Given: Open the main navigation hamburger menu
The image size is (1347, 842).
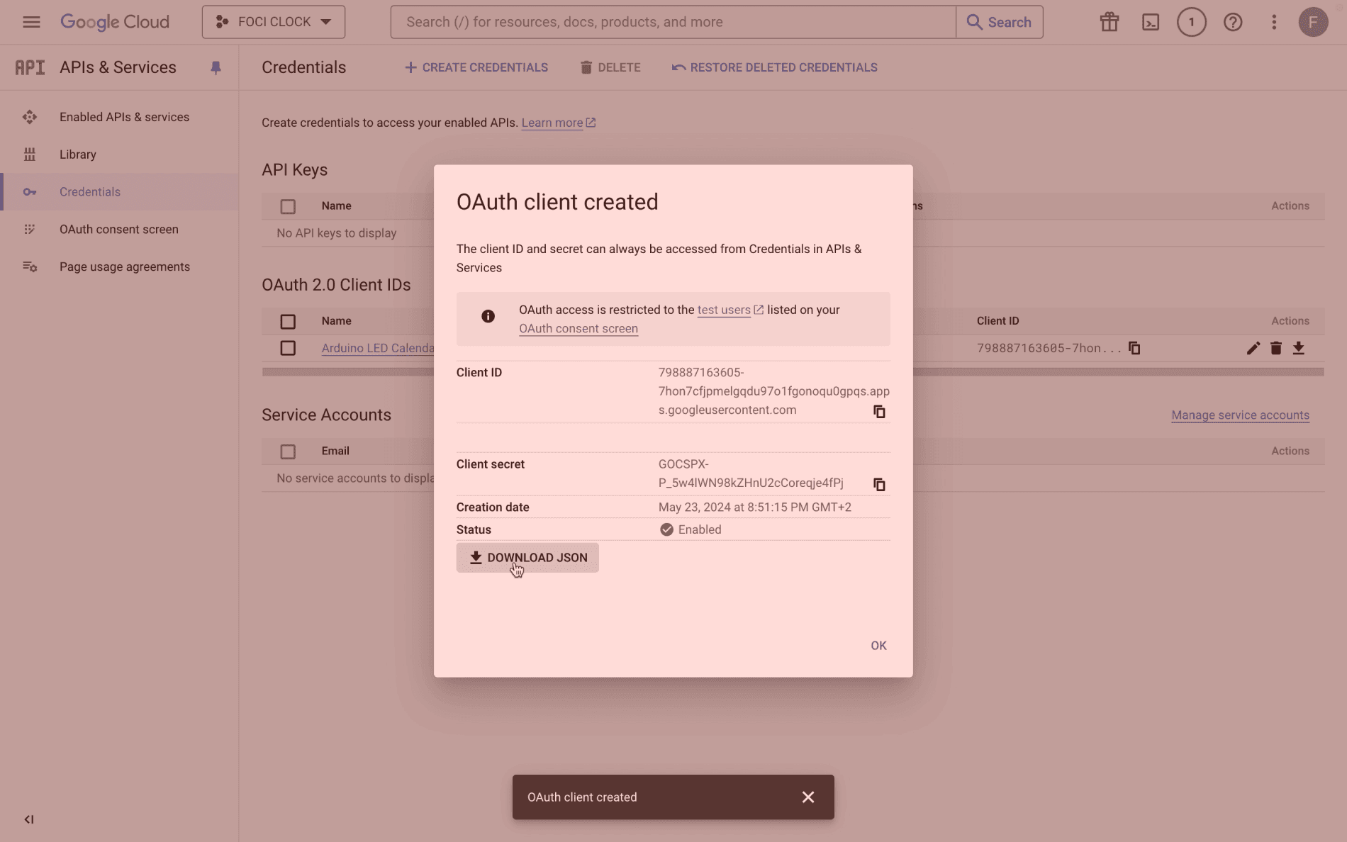Looking at the screenshot, I should pos(31,22).
